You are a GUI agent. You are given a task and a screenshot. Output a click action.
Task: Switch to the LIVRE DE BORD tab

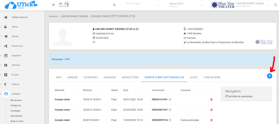click(212, 77)
